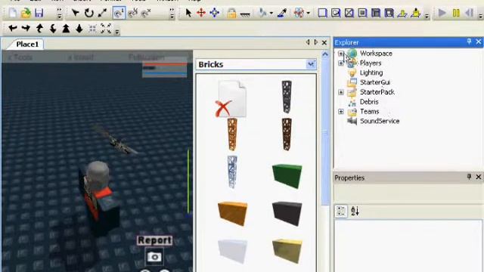Click the tab scroll left arrow
The height and width of the screenshot is (272, 484).
[x=308, y=42]
